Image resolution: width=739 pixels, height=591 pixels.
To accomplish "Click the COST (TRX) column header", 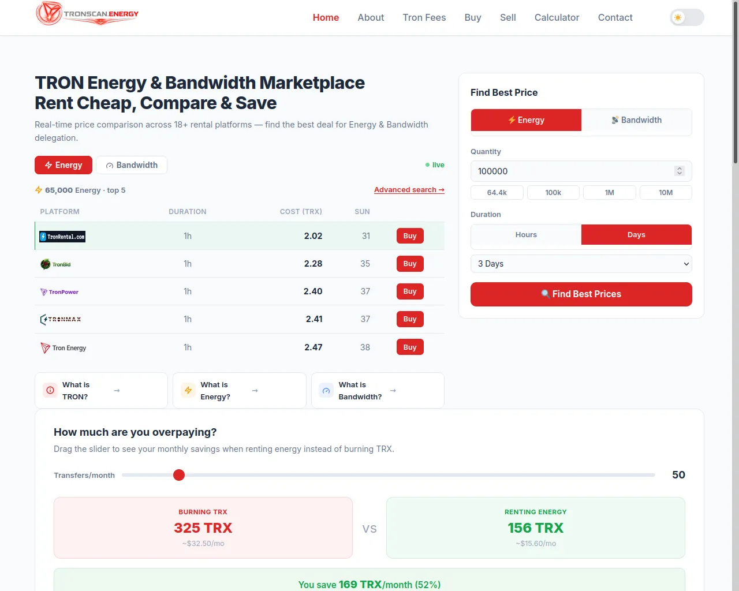I will 301,212.
